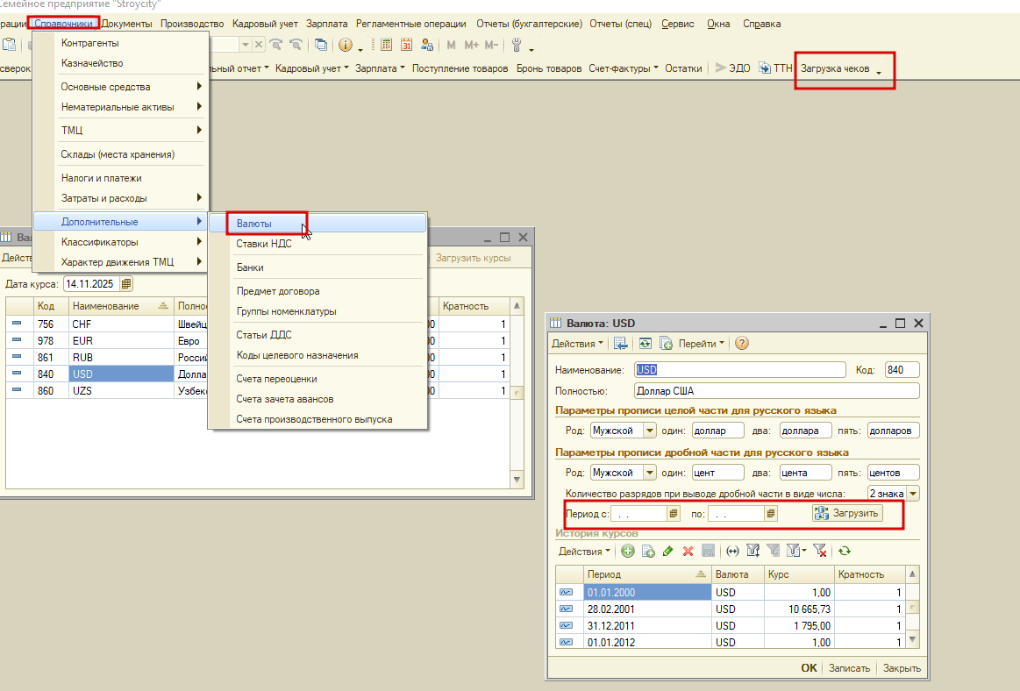Click the calculator icon in the main toolbar
The width and height of the screenshot is (1020, 691).
pyautogui.click(x=386, y=45)
